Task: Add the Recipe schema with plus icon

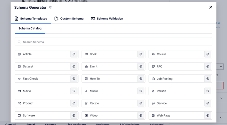Action: tap(141, 103)
